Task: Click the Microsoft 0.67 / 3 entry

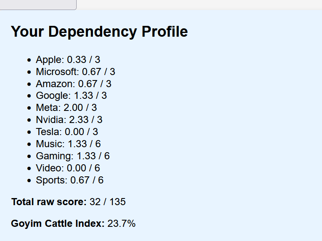Action: pyautogui.click(x=75, y=72)
